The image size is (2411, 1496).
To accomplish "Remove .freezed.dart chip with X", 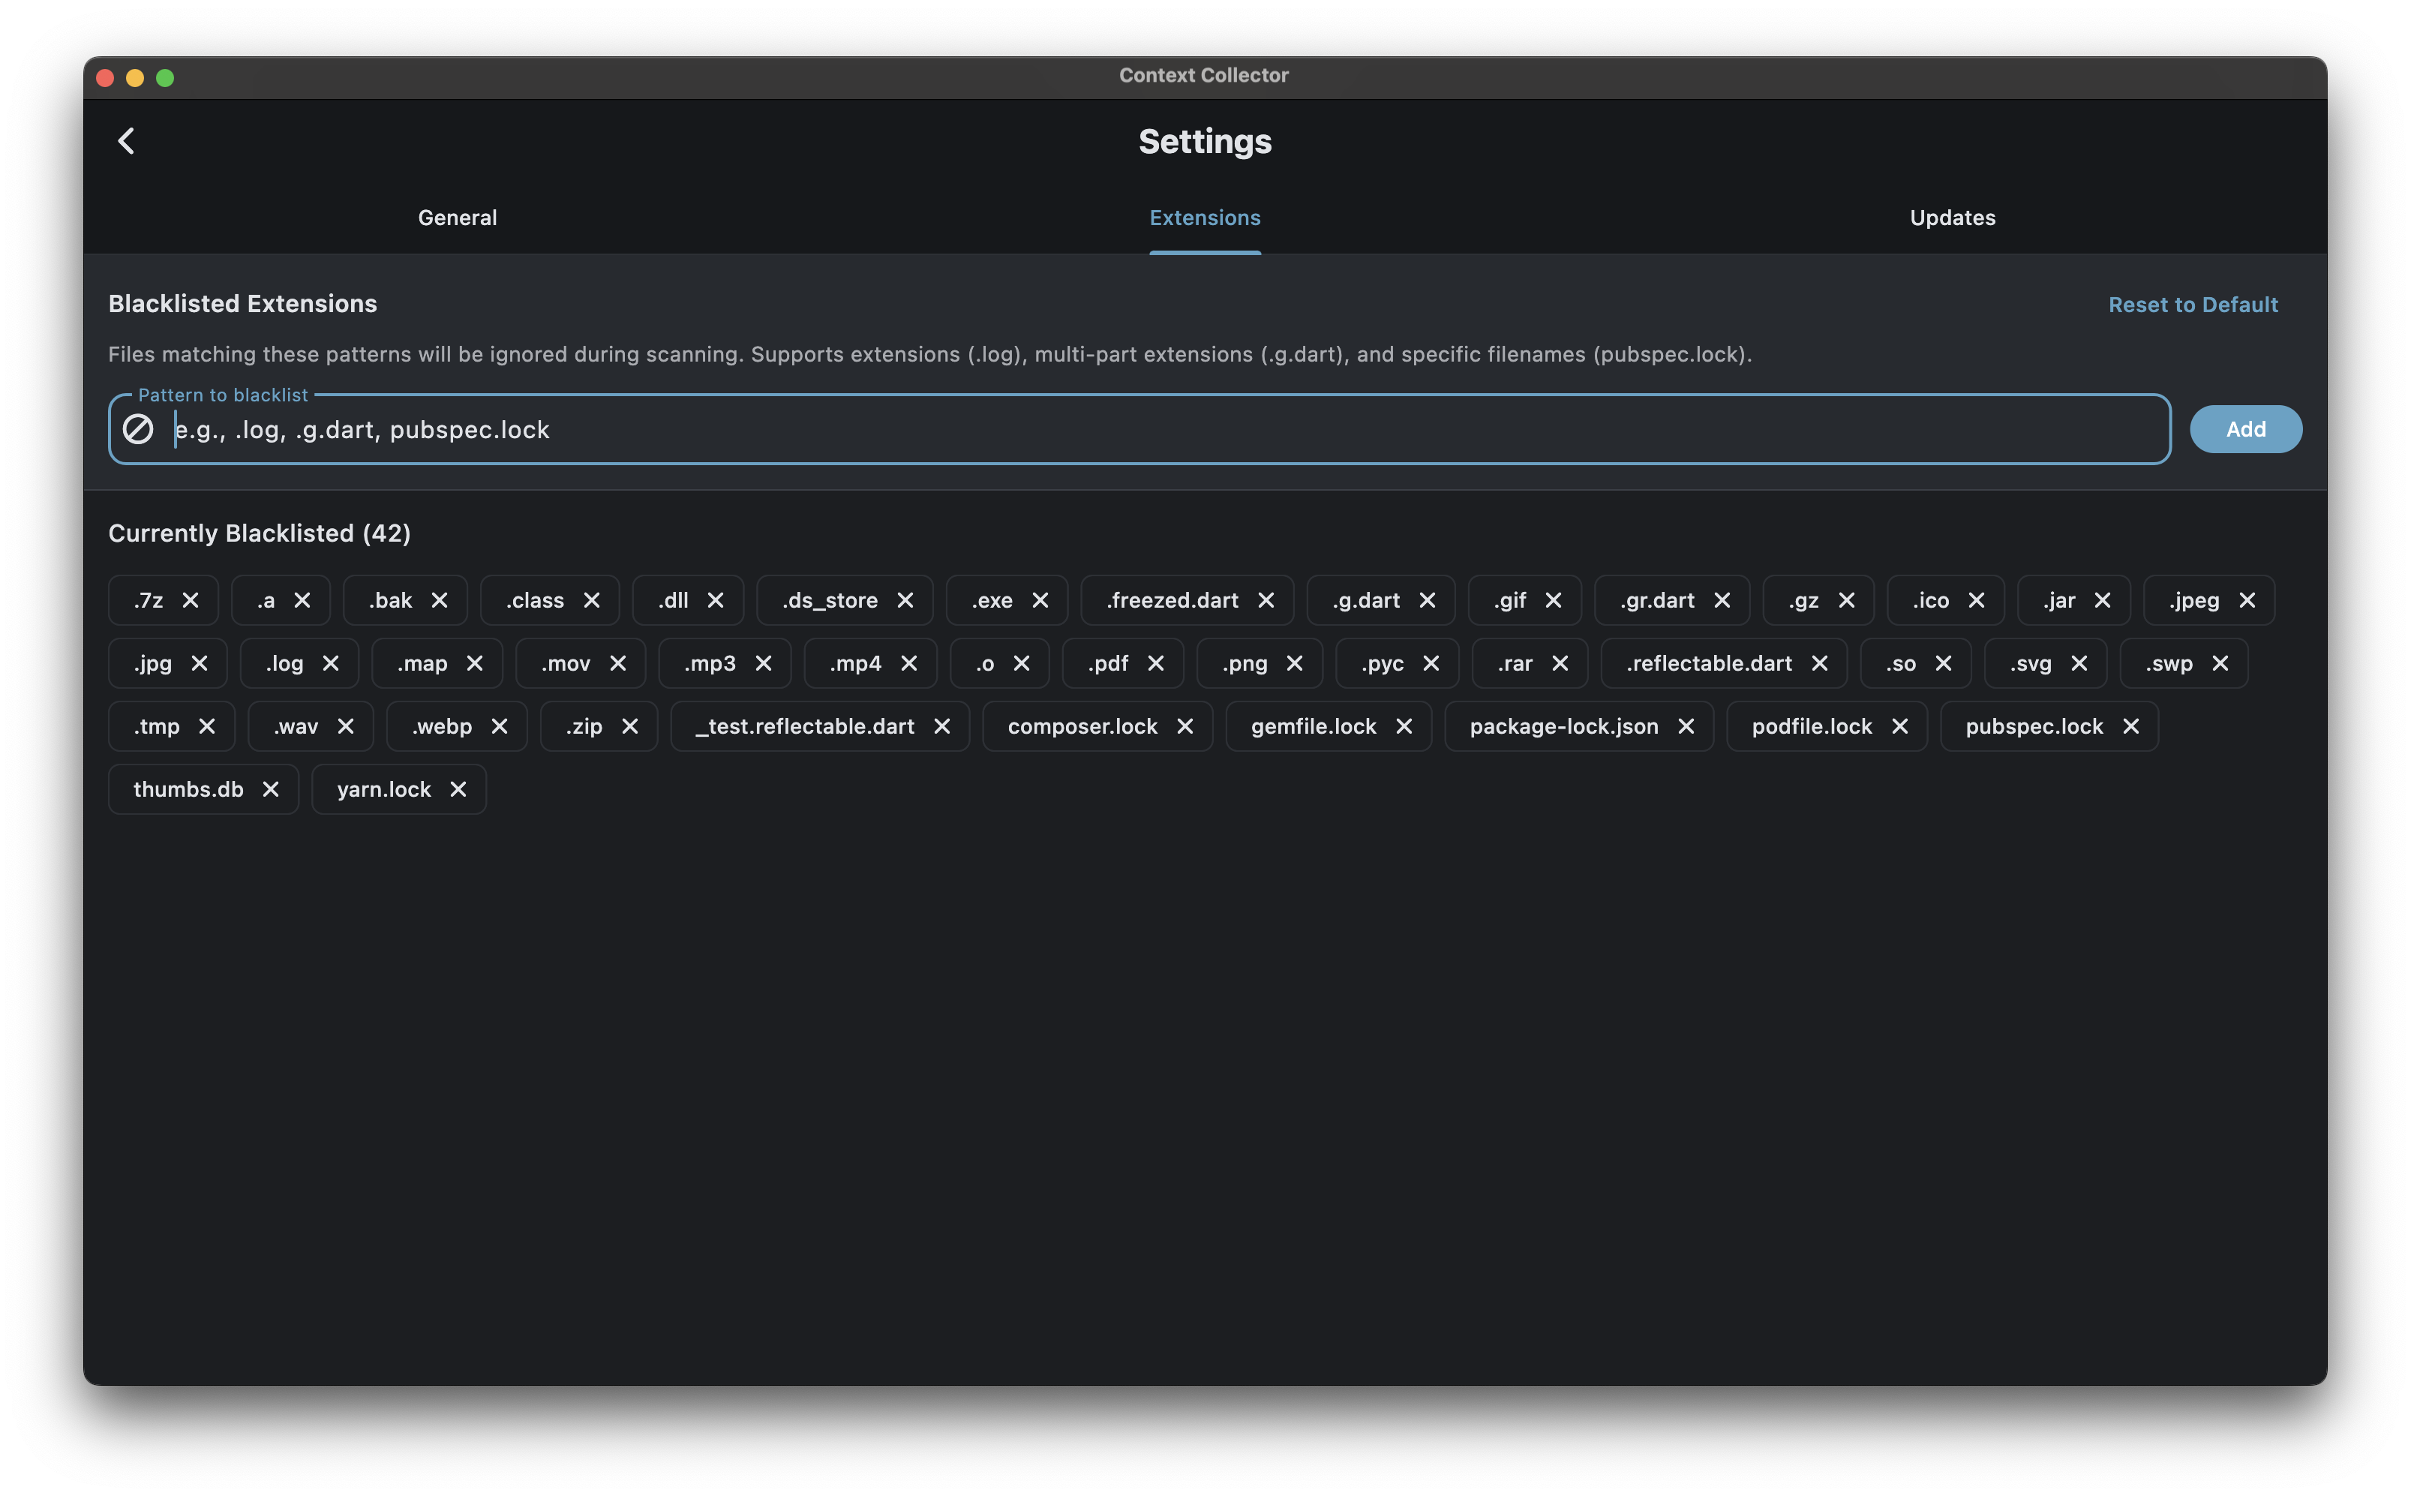I will (x=1266, y=601).
